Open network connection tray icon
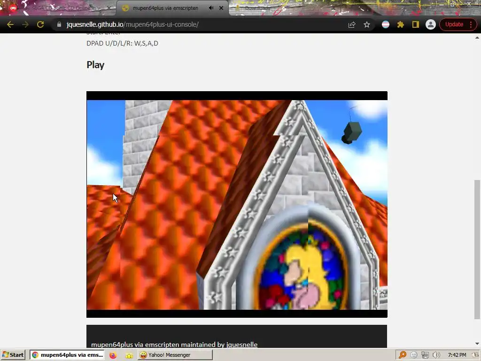Viewport: 481px width, 361px height. [x=425, y=355]
